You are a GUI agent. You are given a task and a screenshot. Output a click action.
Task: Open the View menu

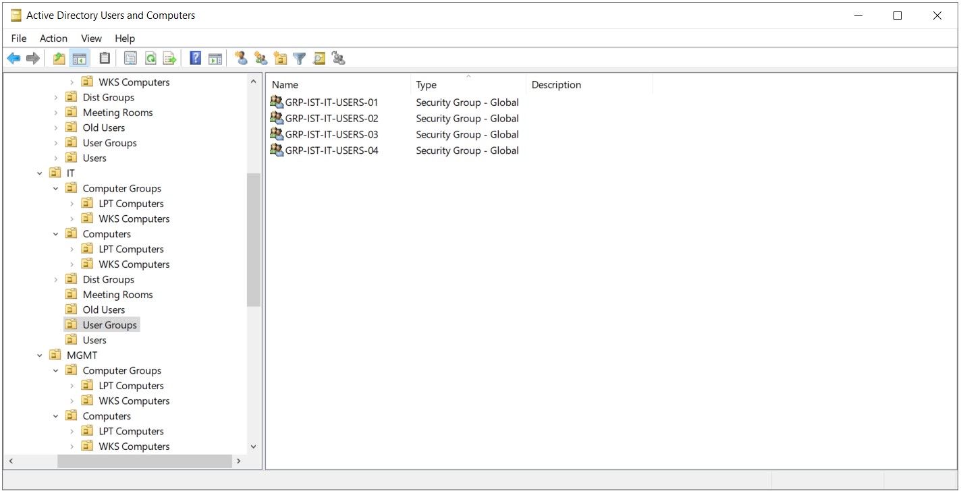[x=91, y=38]
